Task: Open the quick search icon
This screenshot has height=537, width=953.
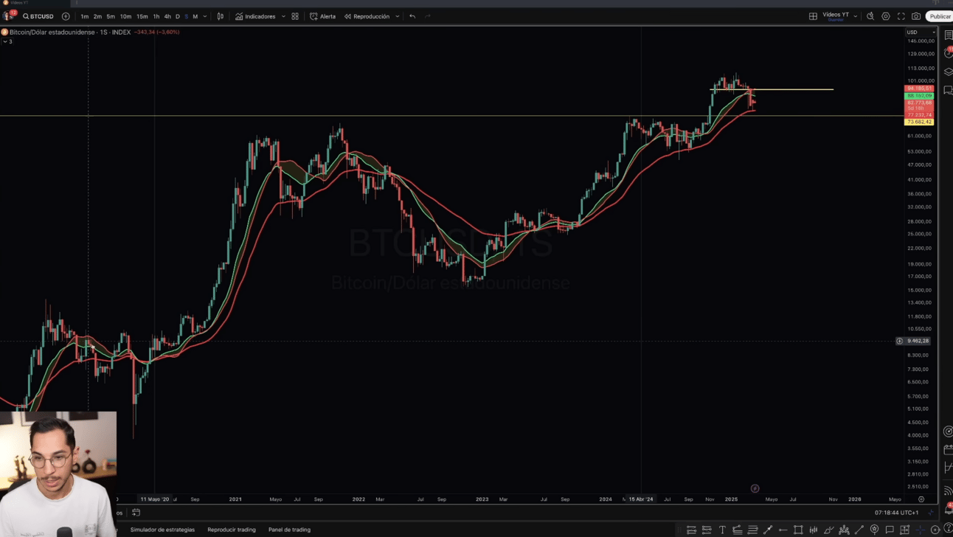Action: pyautogui.click(x=870, y=16)
